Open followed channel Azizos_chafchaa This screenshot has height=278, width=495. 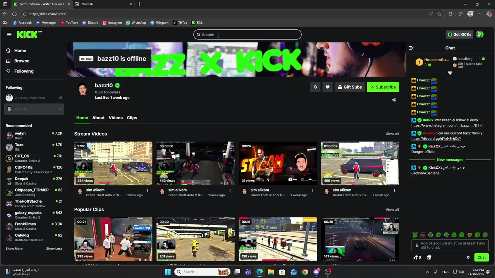(34, 98)
